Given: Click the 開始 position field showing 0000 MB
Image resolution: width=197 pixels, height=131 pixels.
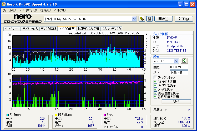Looking at the screenshot, I should click(179, 67).
